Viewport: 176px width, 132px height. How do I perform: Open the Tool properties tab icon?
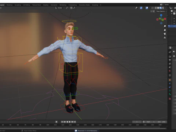click(x=170, y=52)
